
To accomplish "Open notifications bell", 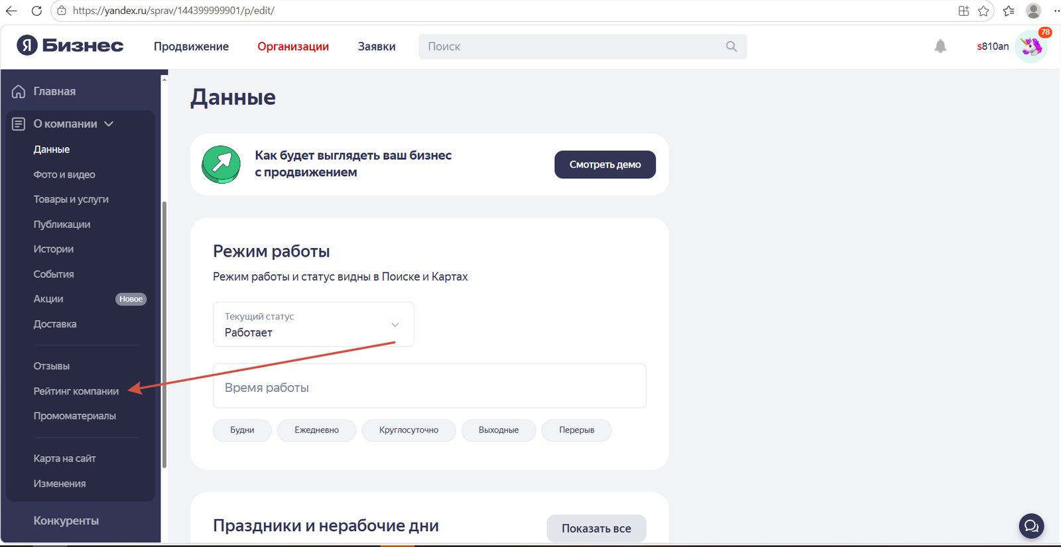I will click(x=940, y=46).
